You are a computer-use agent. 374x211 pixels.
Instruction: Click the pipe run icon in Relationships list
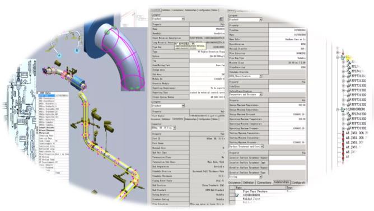click(x=237, y=195)
